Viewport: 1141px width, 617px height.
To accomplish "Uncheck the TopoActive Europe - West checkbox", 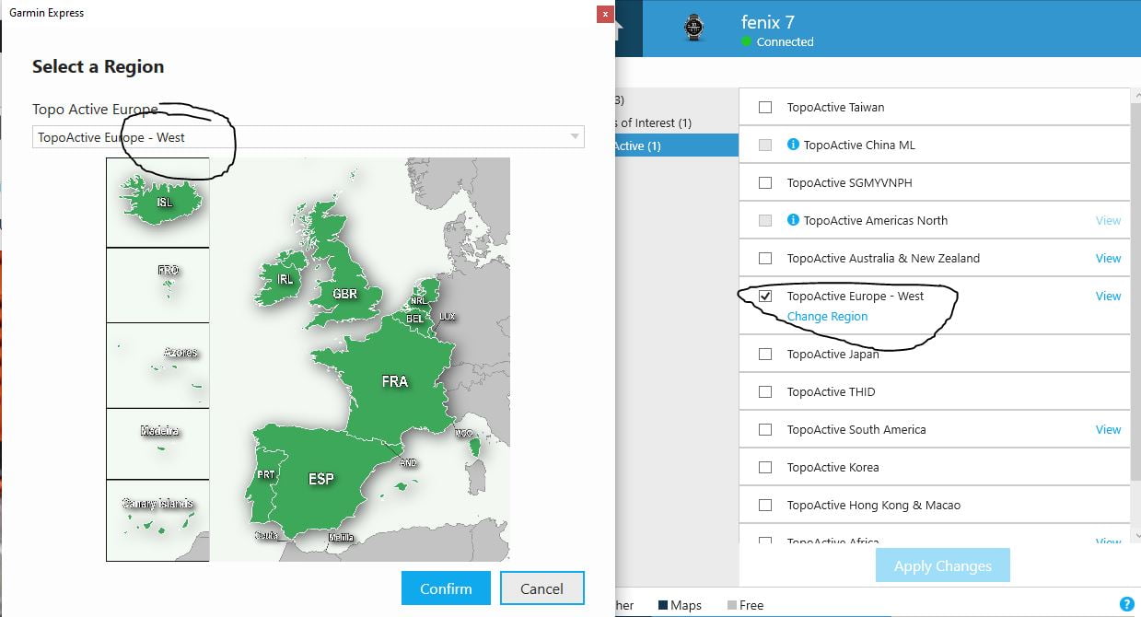I will coord(765,297).
